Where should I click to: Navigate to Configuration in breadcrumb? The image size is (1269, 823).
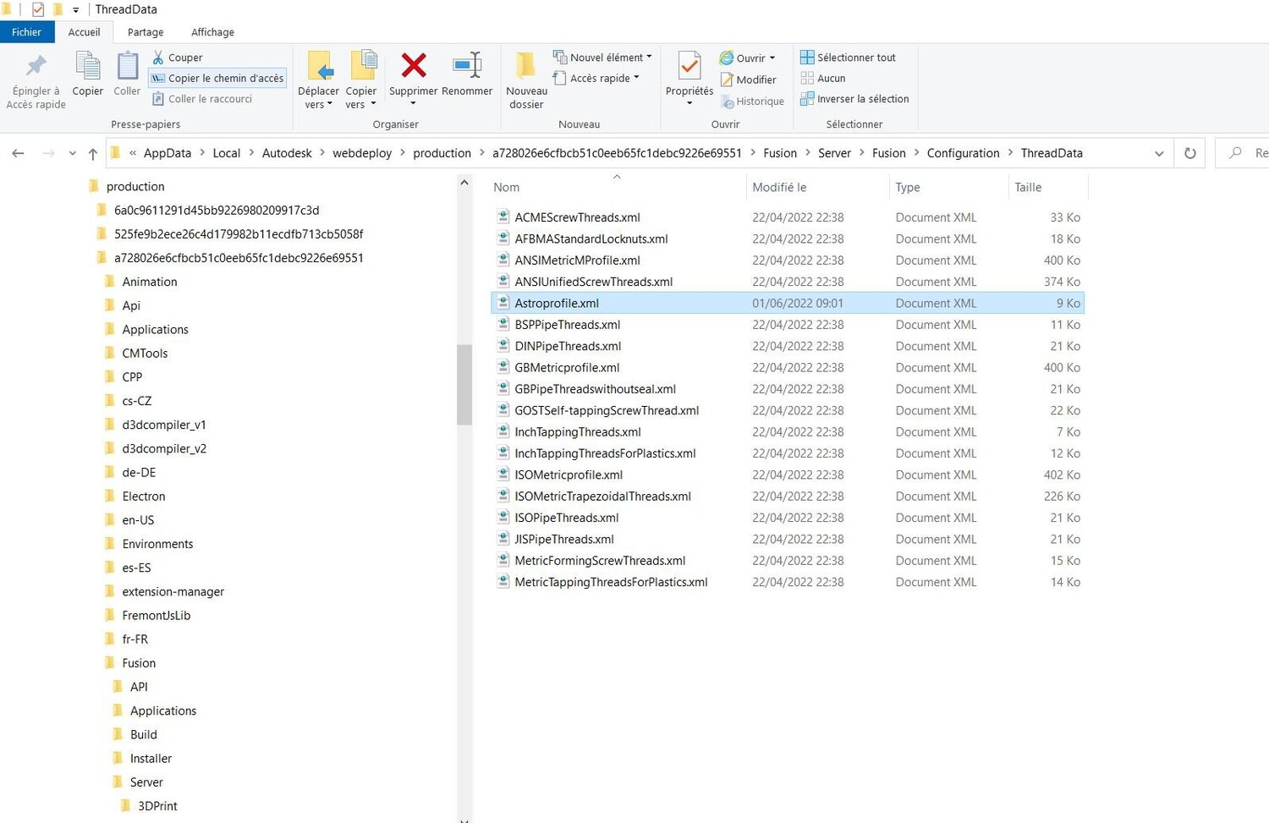pyautogui.click(x=963, y=153)
